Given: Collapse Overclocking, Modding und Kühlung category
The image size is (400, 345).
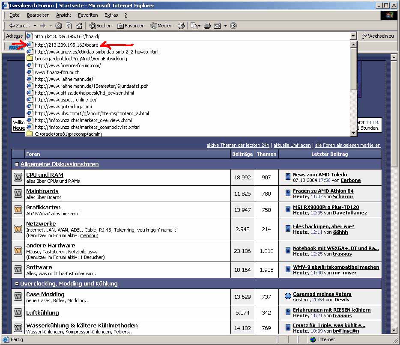Looking at the screenshot, I should pyautogui.click(x=17, y=284).
